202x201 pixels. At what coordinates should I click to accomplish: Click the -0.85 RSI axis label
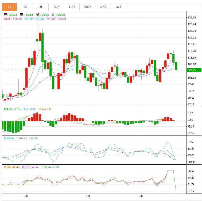point(191,191)
